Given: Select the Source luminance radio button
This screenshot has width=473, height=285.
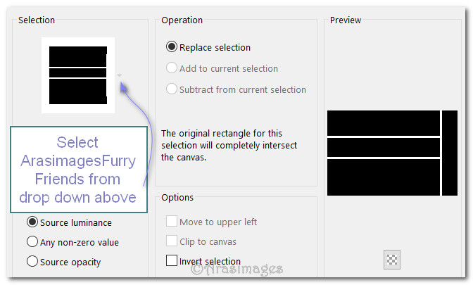Looking at the screenshot, I should tap(32, 222).
